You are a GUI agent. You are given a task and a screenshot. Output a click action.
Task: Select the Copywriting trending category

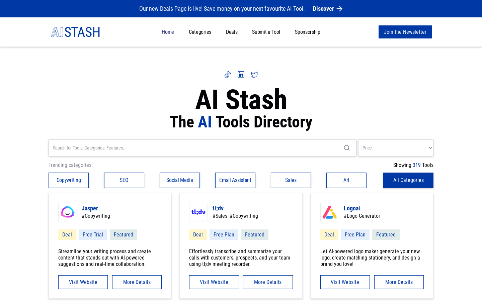[69, 180]
